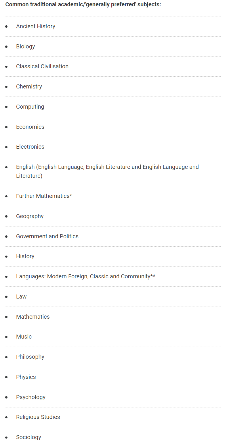
Task: Click the Geography list item
Action: (x=30, y=216)
